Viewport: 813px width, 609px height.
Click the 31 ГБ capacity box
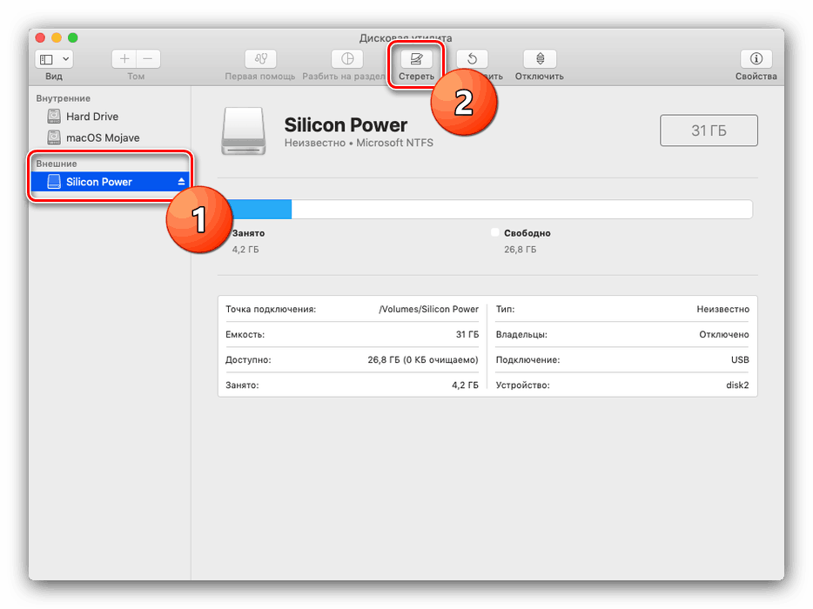pos(709,130)
